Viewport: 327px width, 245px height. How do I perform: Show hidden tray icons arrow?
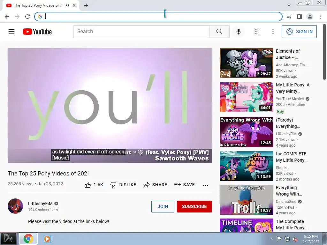tap(271, 239)
